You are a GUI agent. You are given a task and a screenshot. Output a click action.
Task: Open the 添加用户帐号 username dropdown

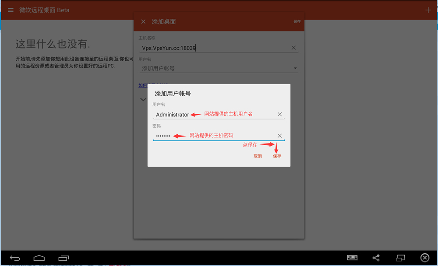pos(219,68)
